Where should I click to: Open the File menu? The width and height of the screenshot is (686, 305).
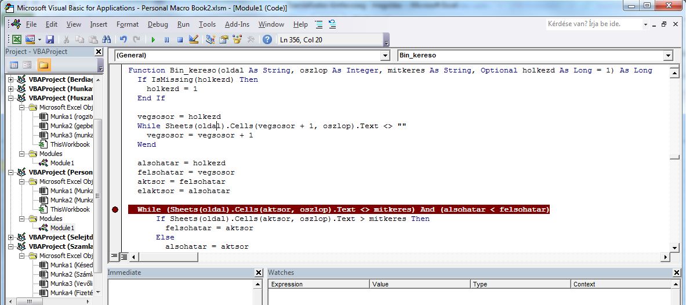[31, 24]
